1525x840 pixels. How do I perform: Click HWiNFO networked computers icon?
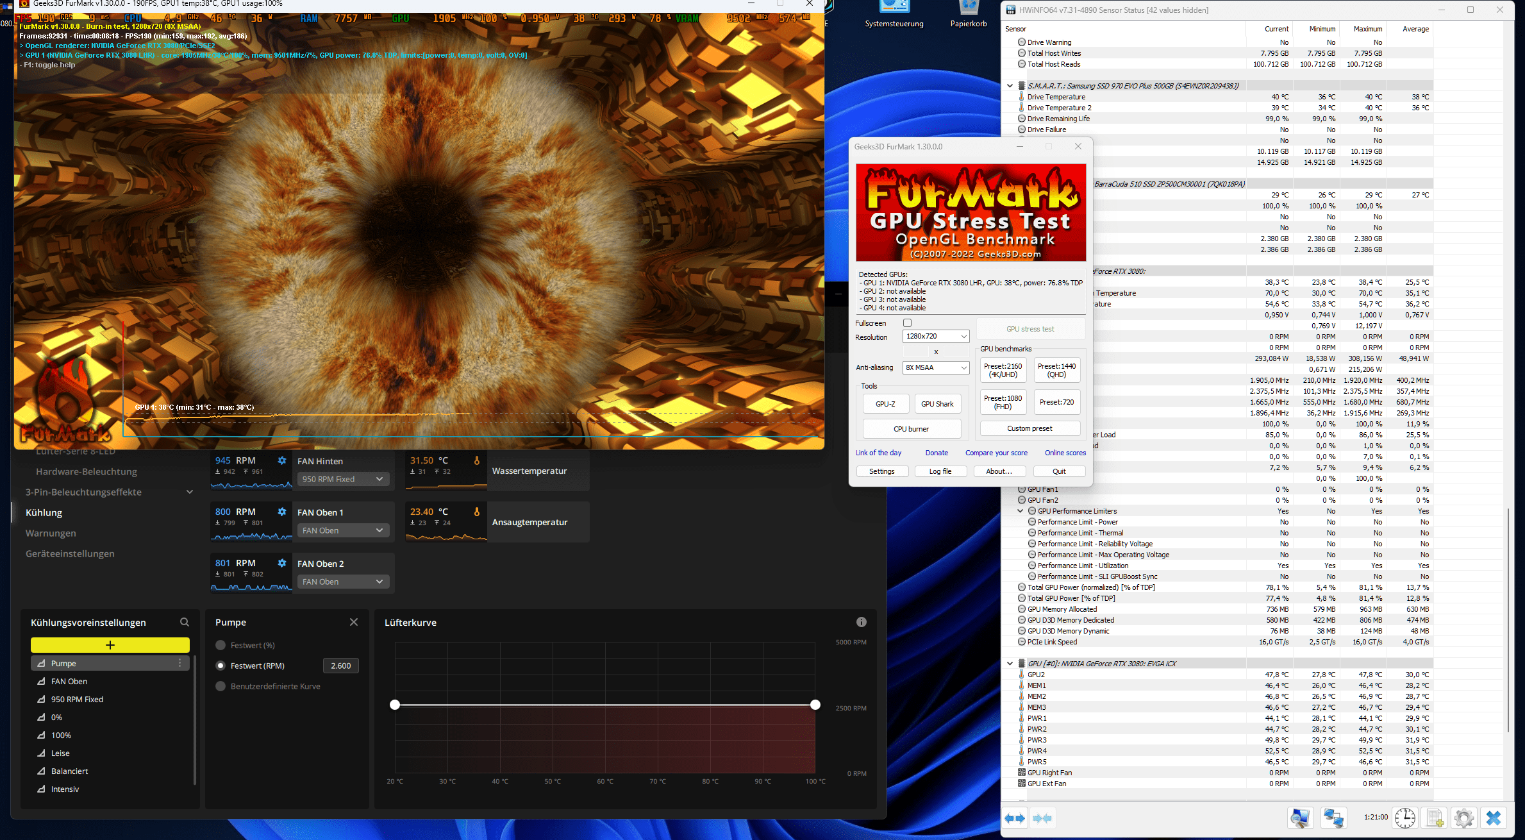pos(1334,818)
